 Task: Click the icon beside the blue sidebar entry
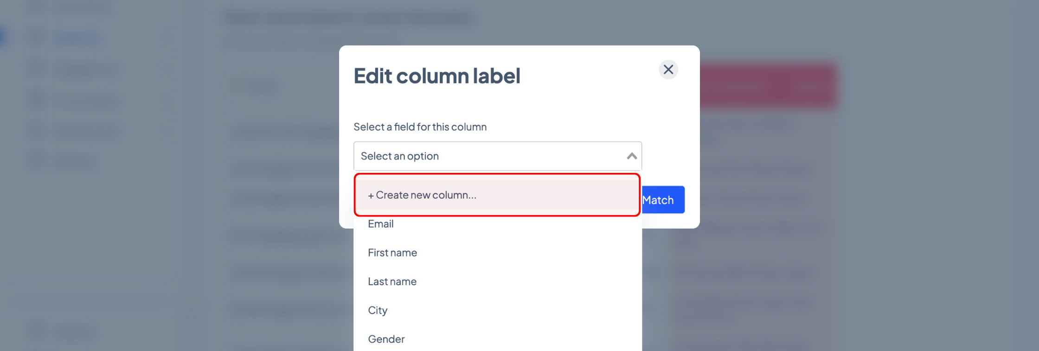point(36,38)
